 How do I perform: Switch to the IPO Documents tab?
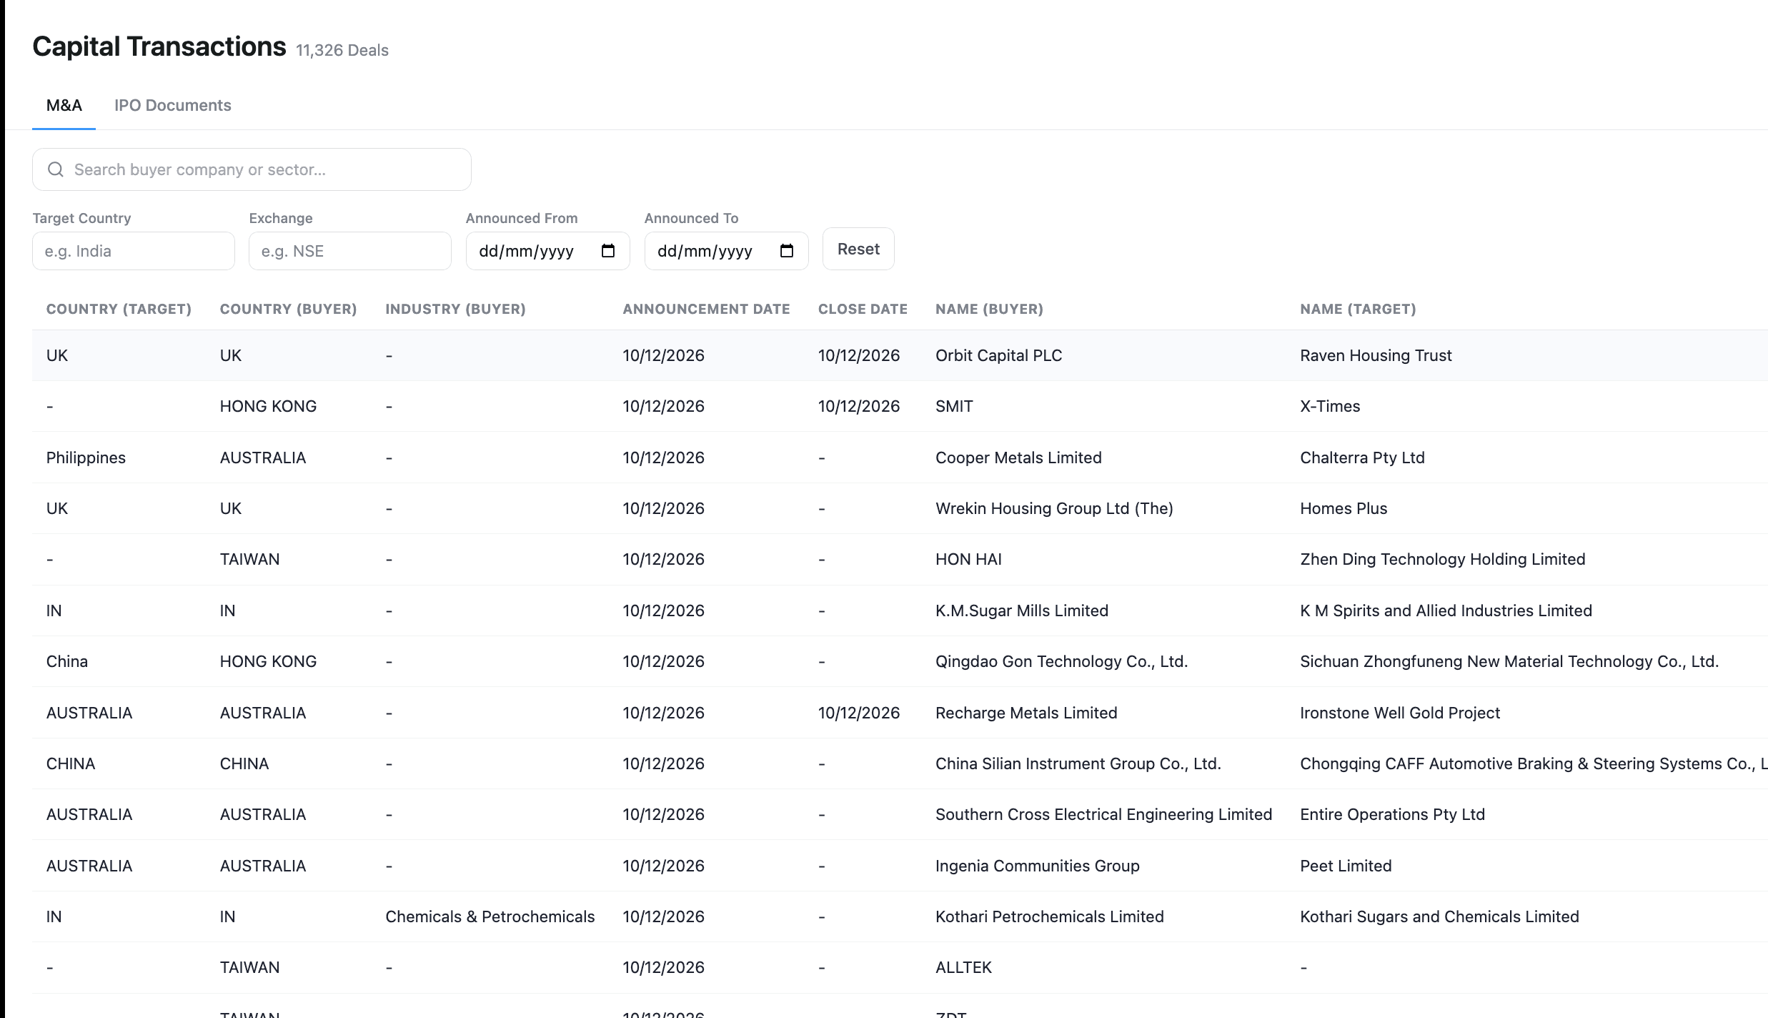(173, 105)
